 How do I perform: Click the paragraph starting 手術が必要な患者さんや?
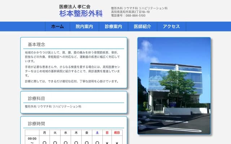click(x=73, y=71)
